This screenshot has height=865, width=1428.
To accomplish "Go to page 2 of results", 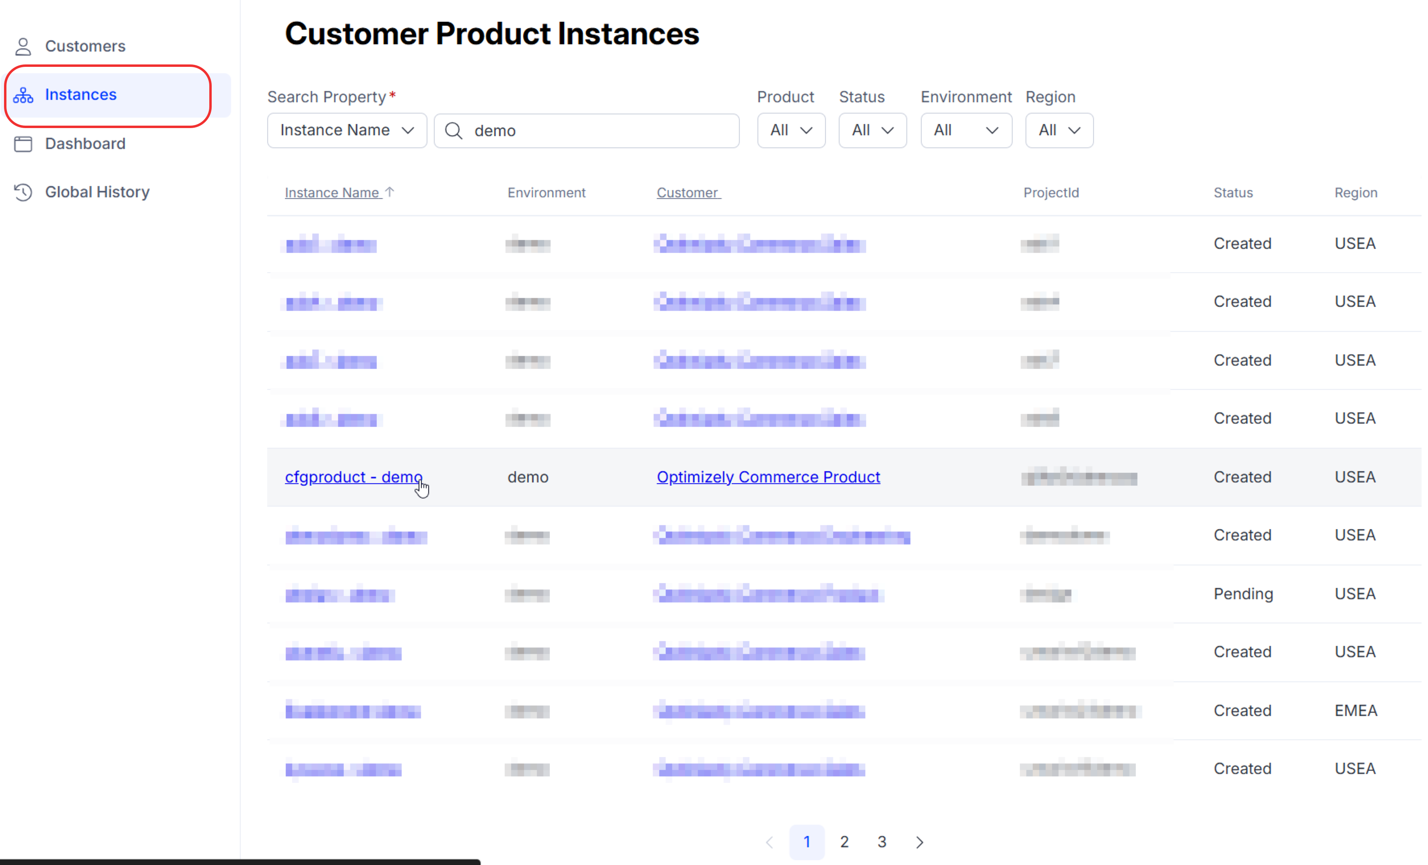I will click(x=844, y=842).
